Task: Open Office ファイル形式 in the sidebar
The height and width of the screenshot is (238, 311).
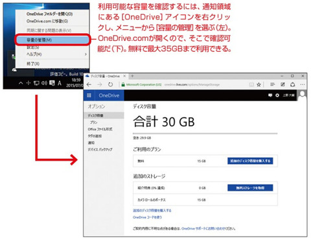Action: pyautogui.click(x=100, y=129)
